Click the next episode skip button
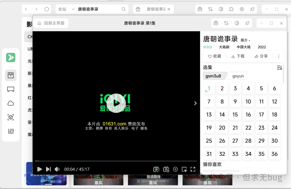 pyautogui.click(x=48, y=169)
